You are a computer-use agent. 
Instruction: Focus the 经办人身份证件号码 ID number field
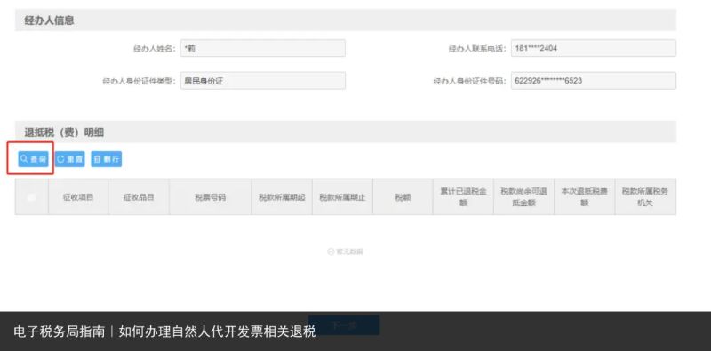tap(594, 81)
